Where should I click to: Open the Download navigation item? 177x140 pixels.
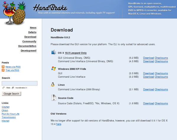30,37
